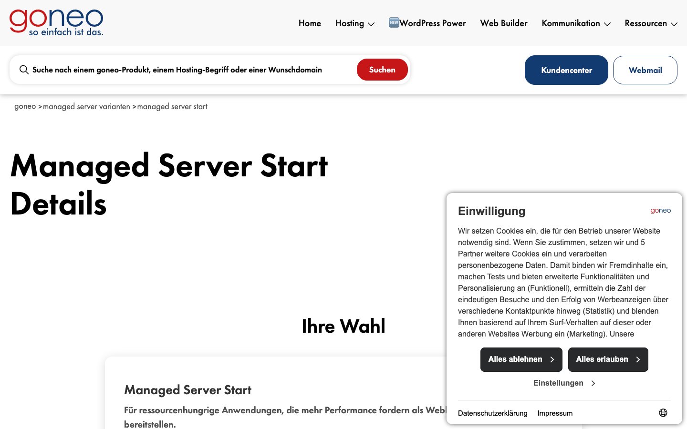Open the Web Builder menu item
Viewport: 687px width, 429px height.
(x=504, y=23)
